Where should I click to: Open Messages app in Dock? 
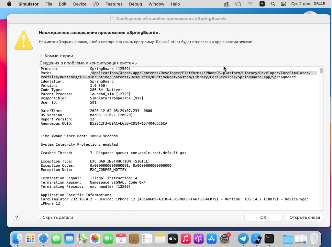coord(56,239)
